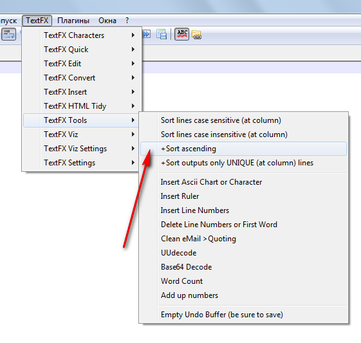Open the Плагины menu

pyautogui.click(x=73, y=21)
